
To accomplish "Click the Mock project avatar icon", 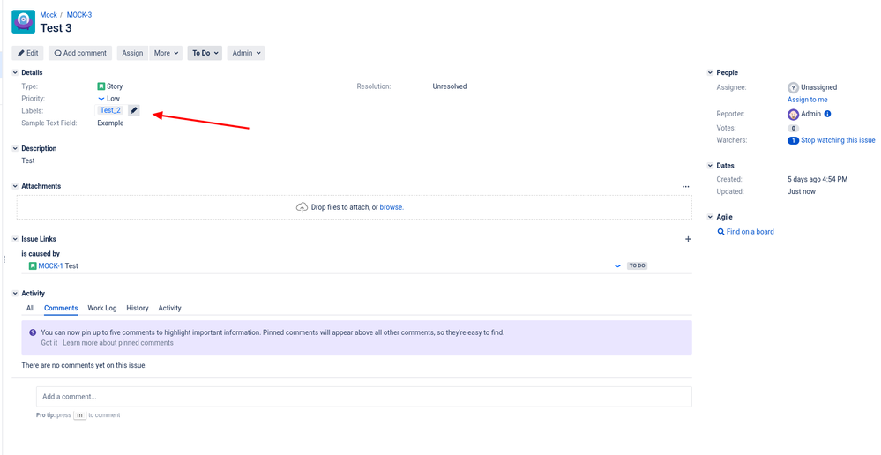I will coord(24,21).
